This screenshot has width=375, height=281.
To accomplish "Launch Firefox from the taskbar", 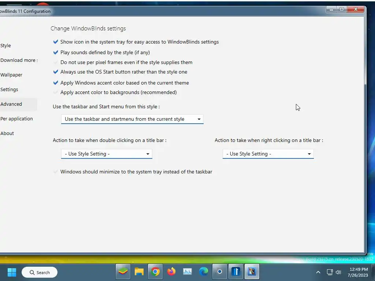I will 171,272.
